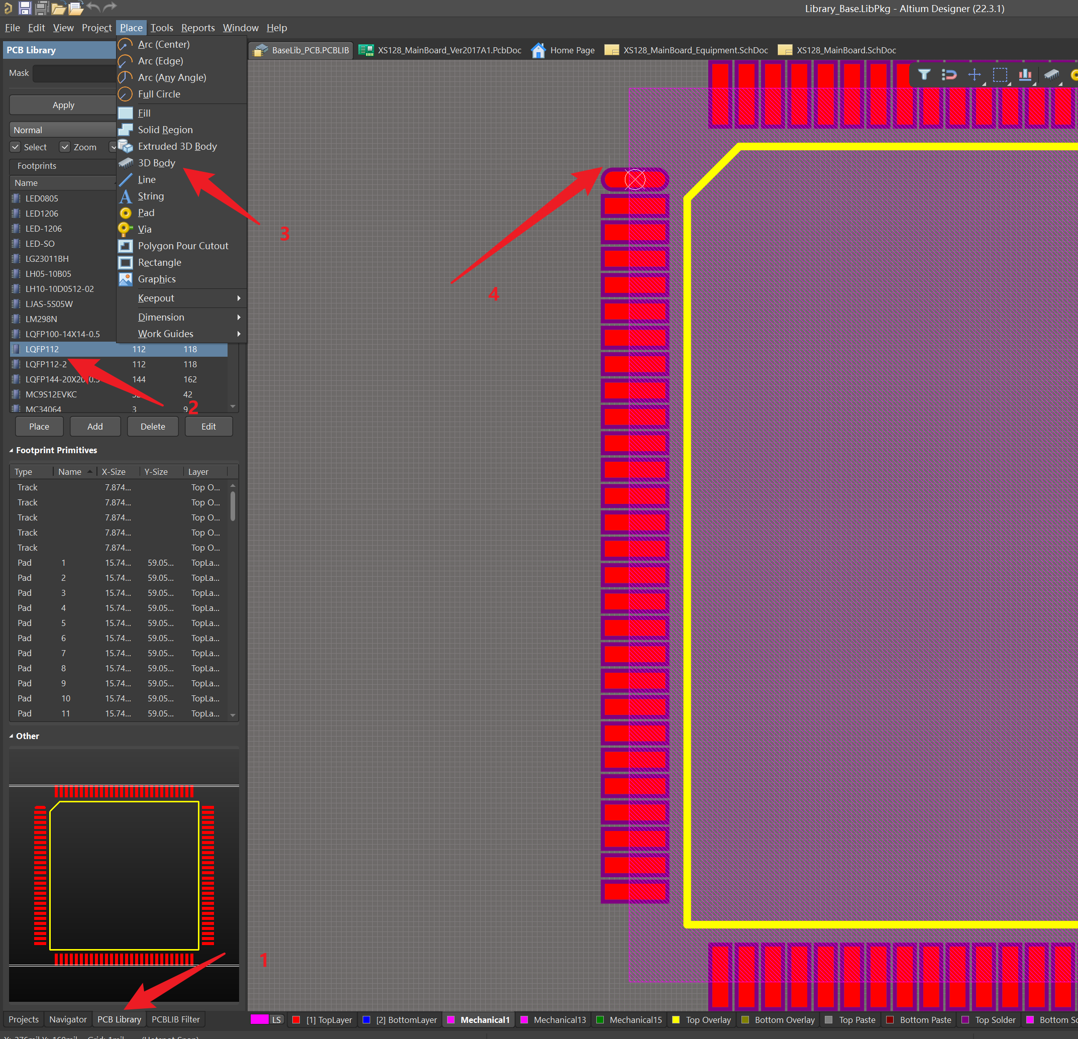The height and width of the screenshot is (1039, 1078).
Task: Click the Edit footprint button
Action: [x=208, y=426]
